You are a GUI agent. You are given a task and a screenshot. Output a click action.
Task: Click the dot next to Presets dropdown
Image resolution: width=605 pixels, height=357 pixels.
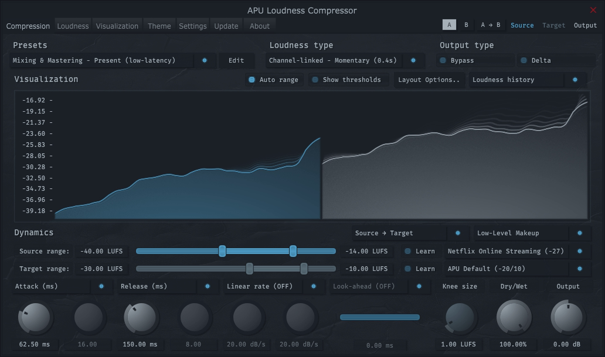(205, 60)
